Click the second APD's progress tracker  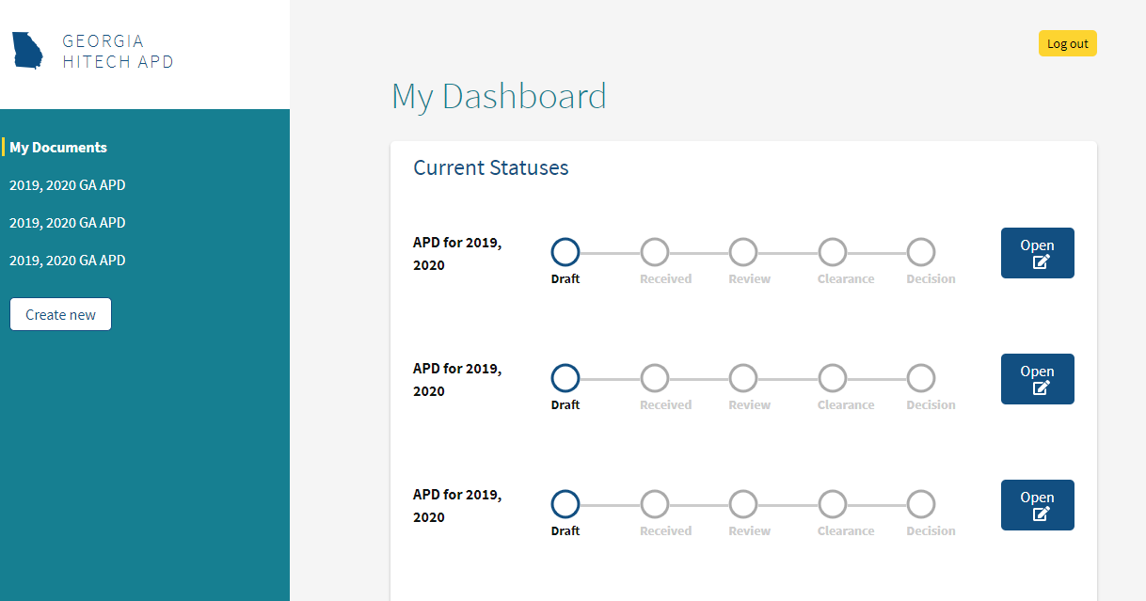(743, 377)
